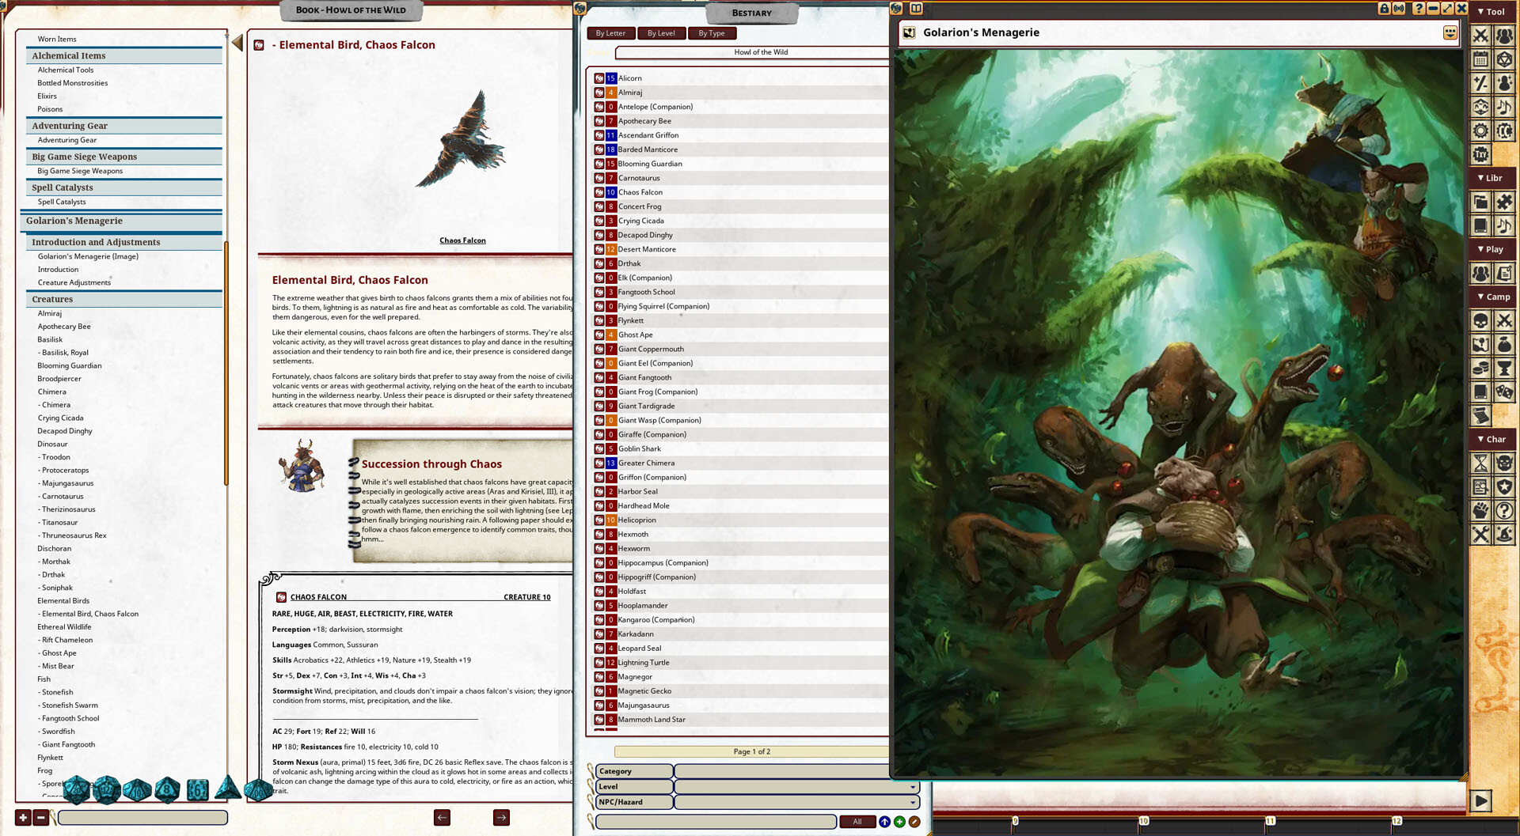Click the lock icon on Golarion's Menagerie window
The width and height of the screenshot is (1520, 836).
click(1384, 9)
